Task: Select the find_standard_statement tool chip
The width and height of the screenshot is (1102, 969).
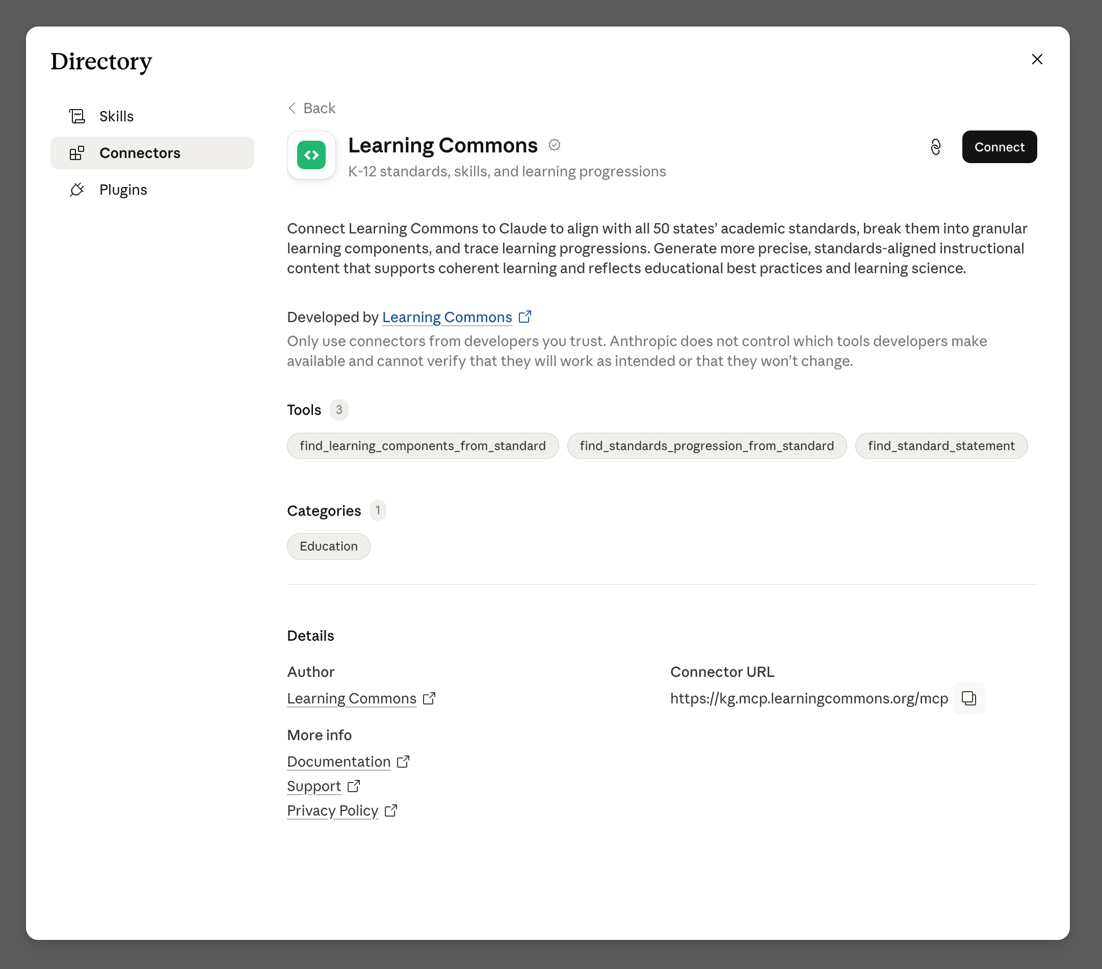Action: pyautogui.click(x=941, y=446)
